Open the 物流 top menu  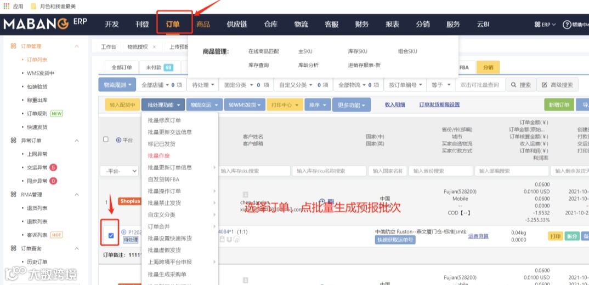[301, 25]
